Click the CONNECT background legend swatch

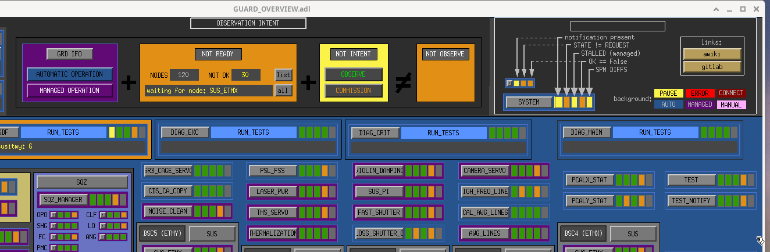click(x=731, y=93)
